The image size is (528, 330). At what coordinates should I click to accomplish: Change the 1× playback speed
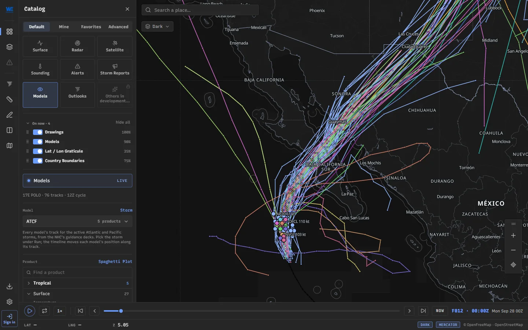[x=60, y=311]
